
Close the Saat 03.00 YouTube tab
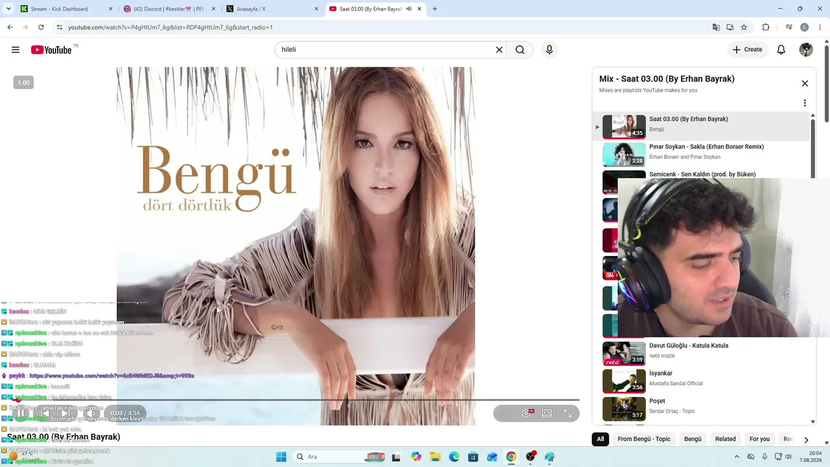(420, 9)
